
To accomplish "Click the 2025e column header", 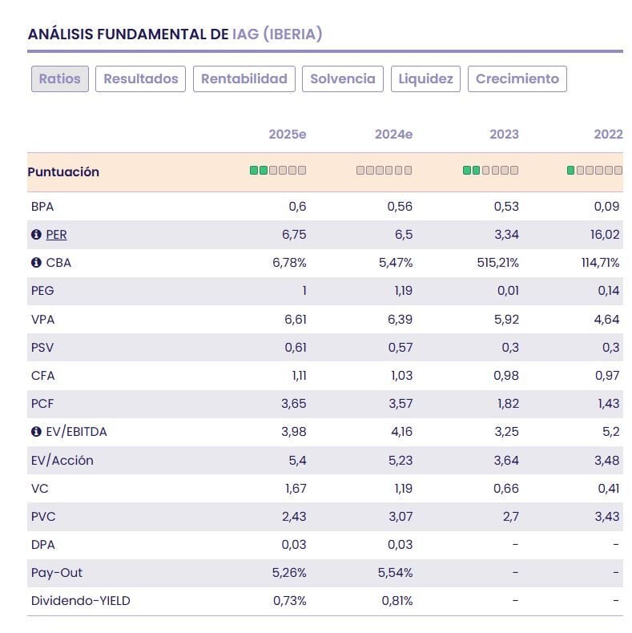I will [288, 135].
